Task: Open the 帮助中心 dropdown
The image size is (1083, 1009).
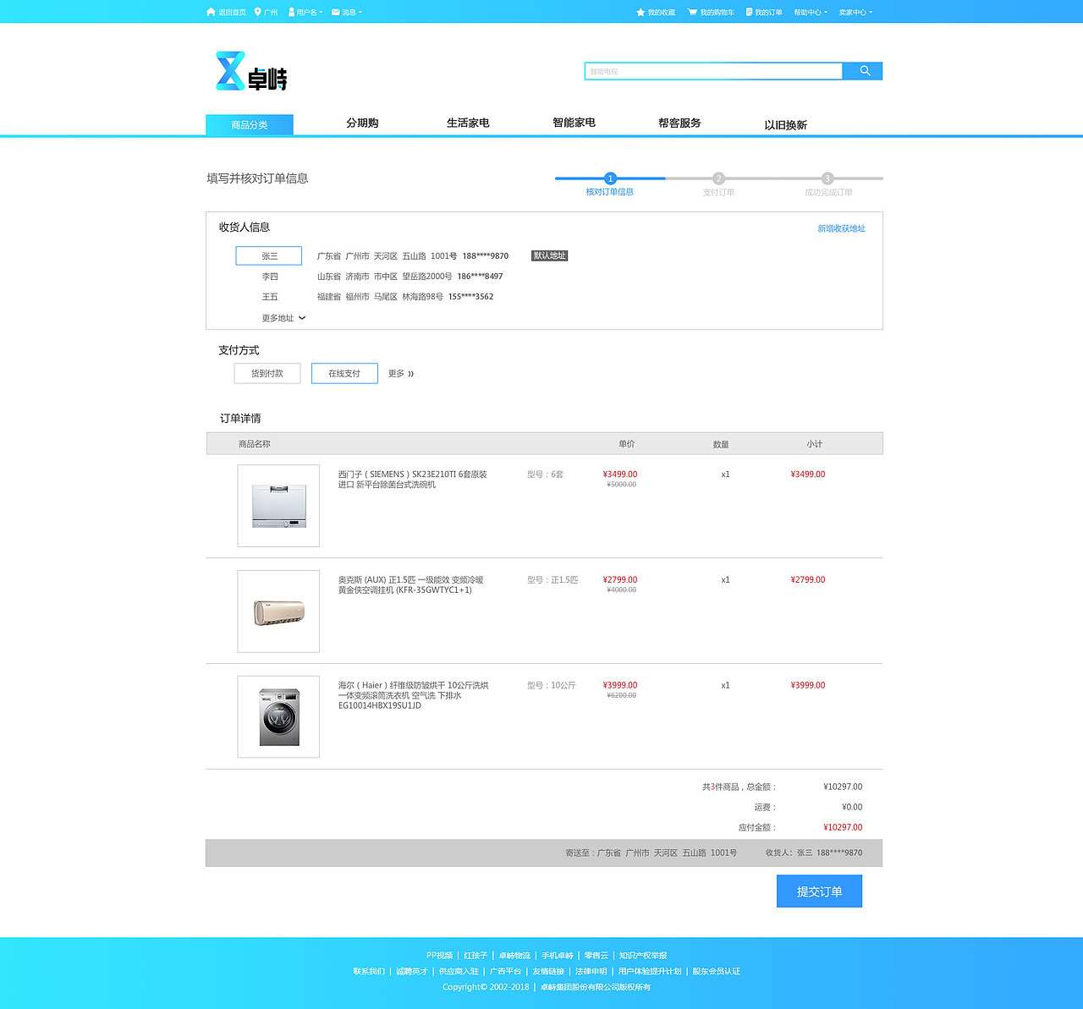Action: 811,12
